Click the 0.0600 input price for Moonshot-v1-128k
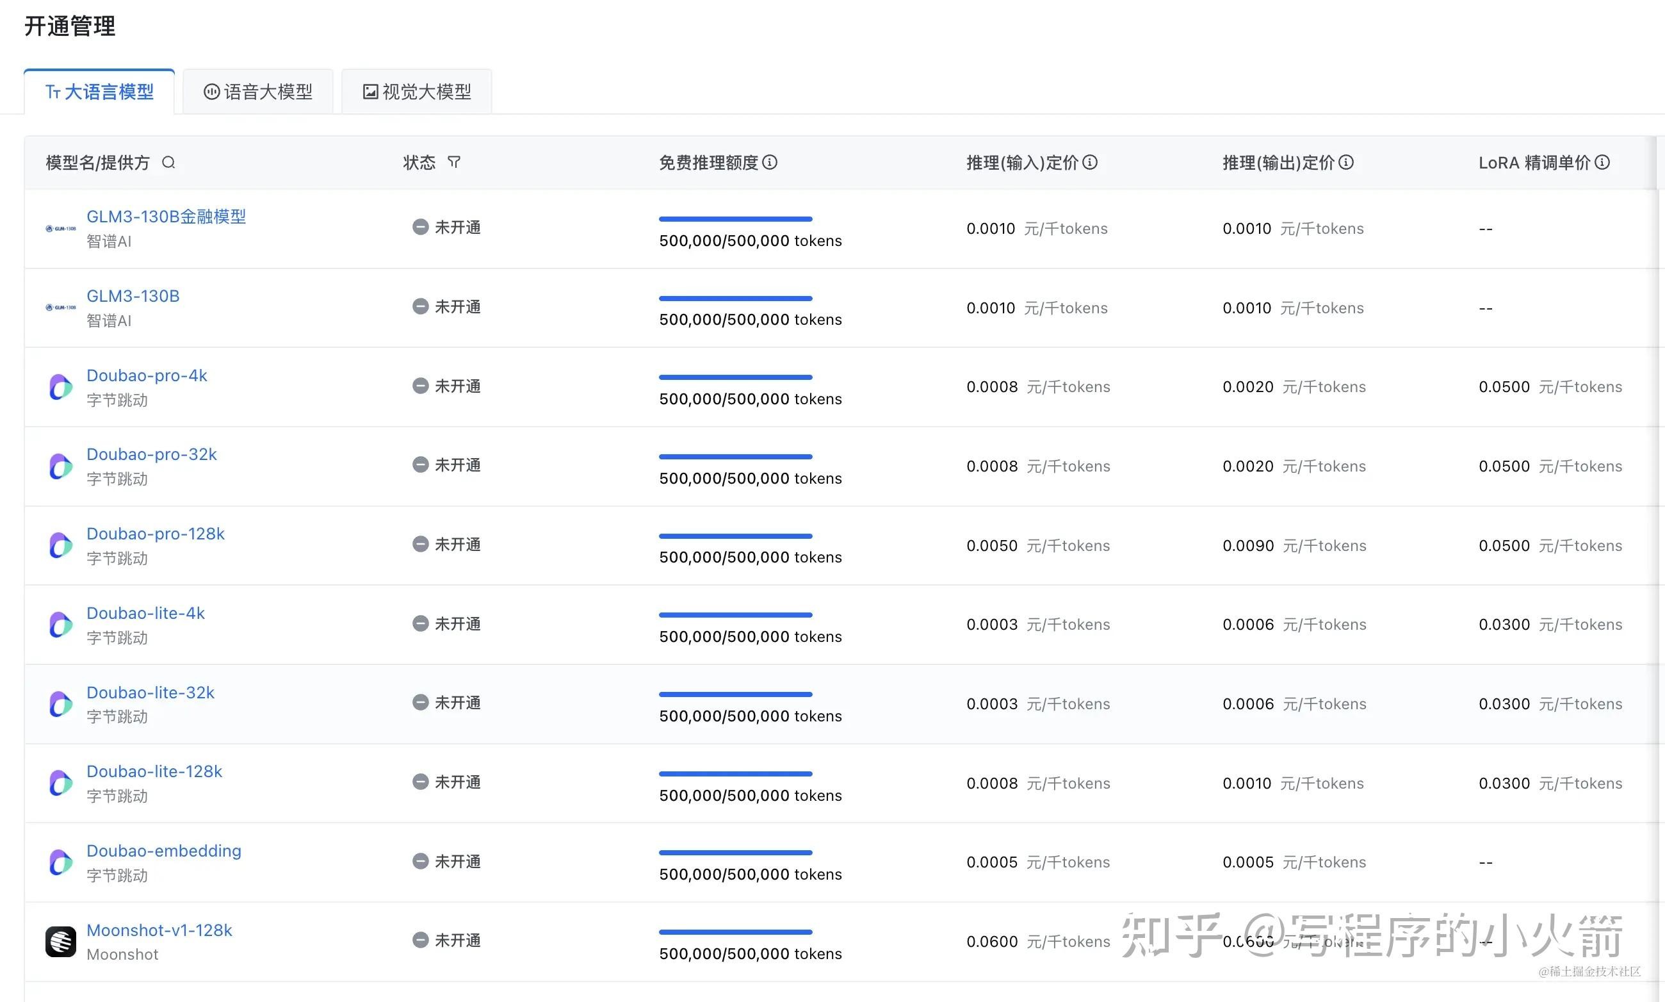1665x1002 pixels. point(992,942)
